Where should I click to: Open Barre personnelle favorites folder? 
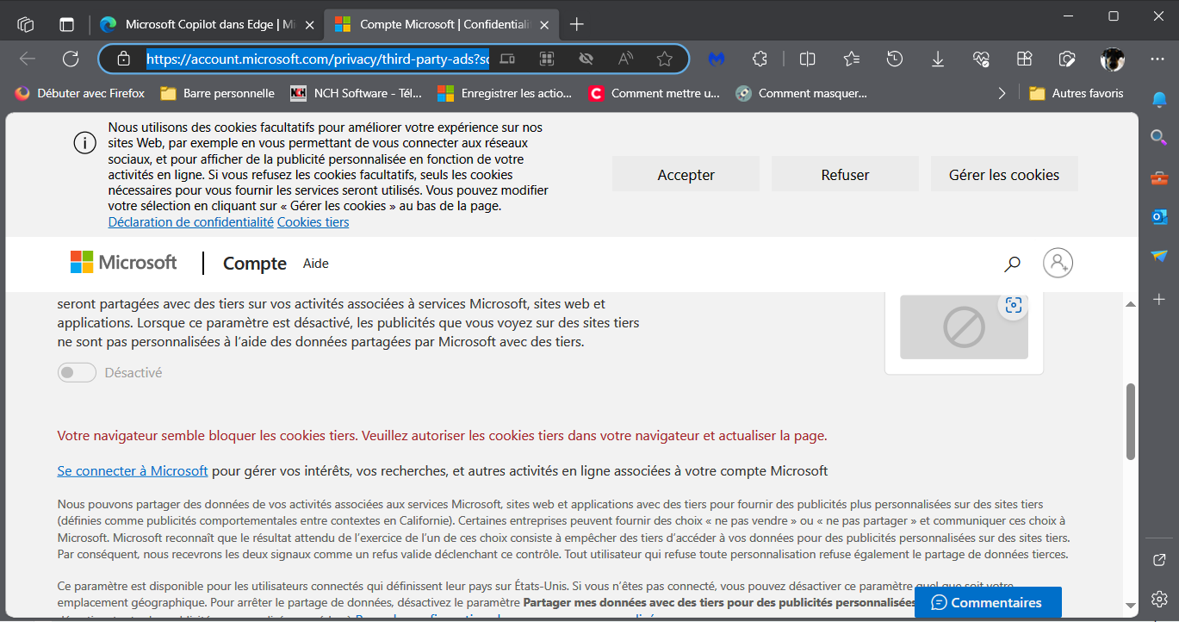[217, 93]
